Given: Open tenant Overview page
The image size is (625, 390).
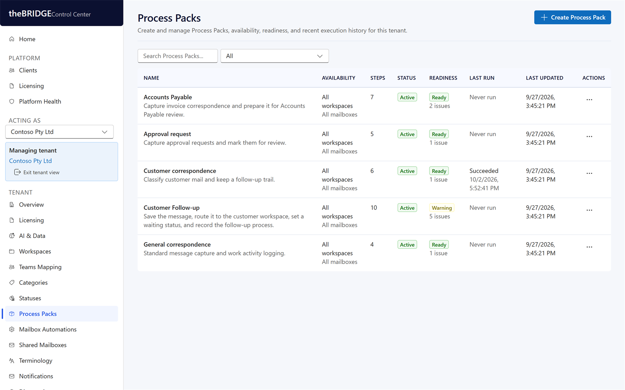Looking at the screenshot, I should tap(62, 204).
